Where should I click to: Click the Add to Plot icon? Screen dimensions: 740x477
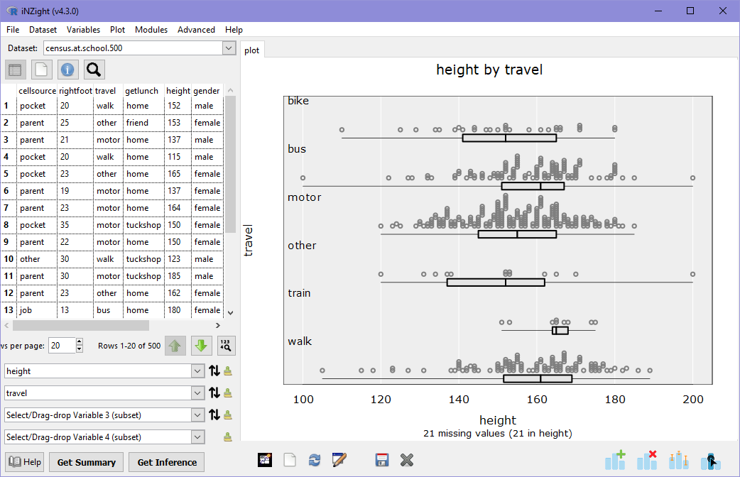[x=615, y=460]
